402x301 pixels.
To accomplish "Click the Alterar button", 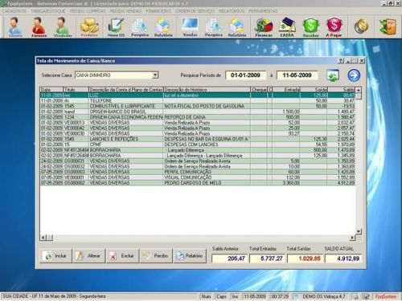I will [x=89, y=256].
